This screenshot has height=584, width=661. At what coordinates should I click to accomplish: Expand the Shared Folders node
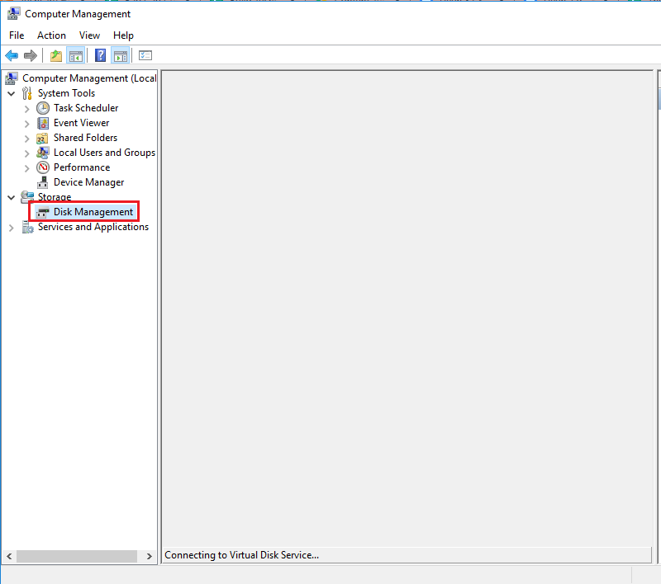click(x=26, y=138)
